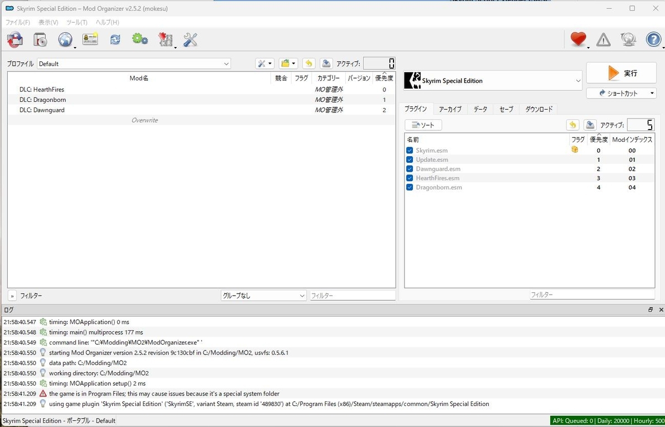Select the DLC: HearthFires mod row
The image size is (665, 427).
201,89
